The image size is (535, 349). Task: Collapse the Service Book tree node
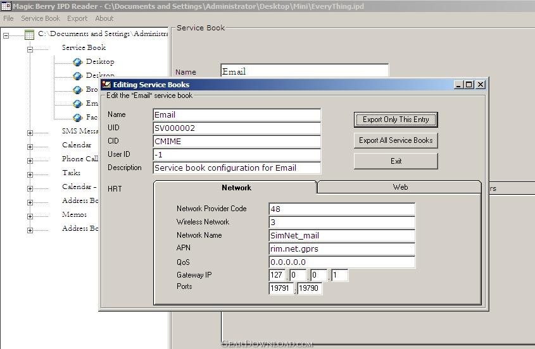[30, 49]
